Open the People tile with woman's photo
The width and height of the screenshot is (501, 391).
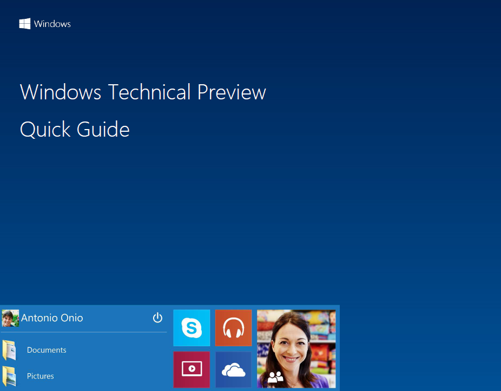pos(296,348)
